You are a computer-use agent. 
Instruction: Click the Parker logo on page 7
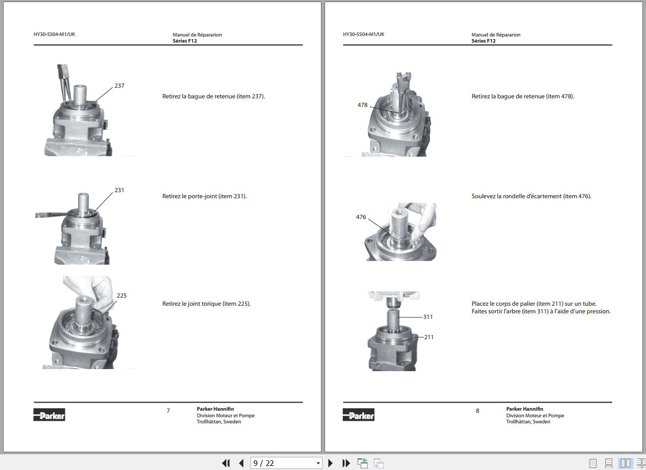(x=49, y=415)
